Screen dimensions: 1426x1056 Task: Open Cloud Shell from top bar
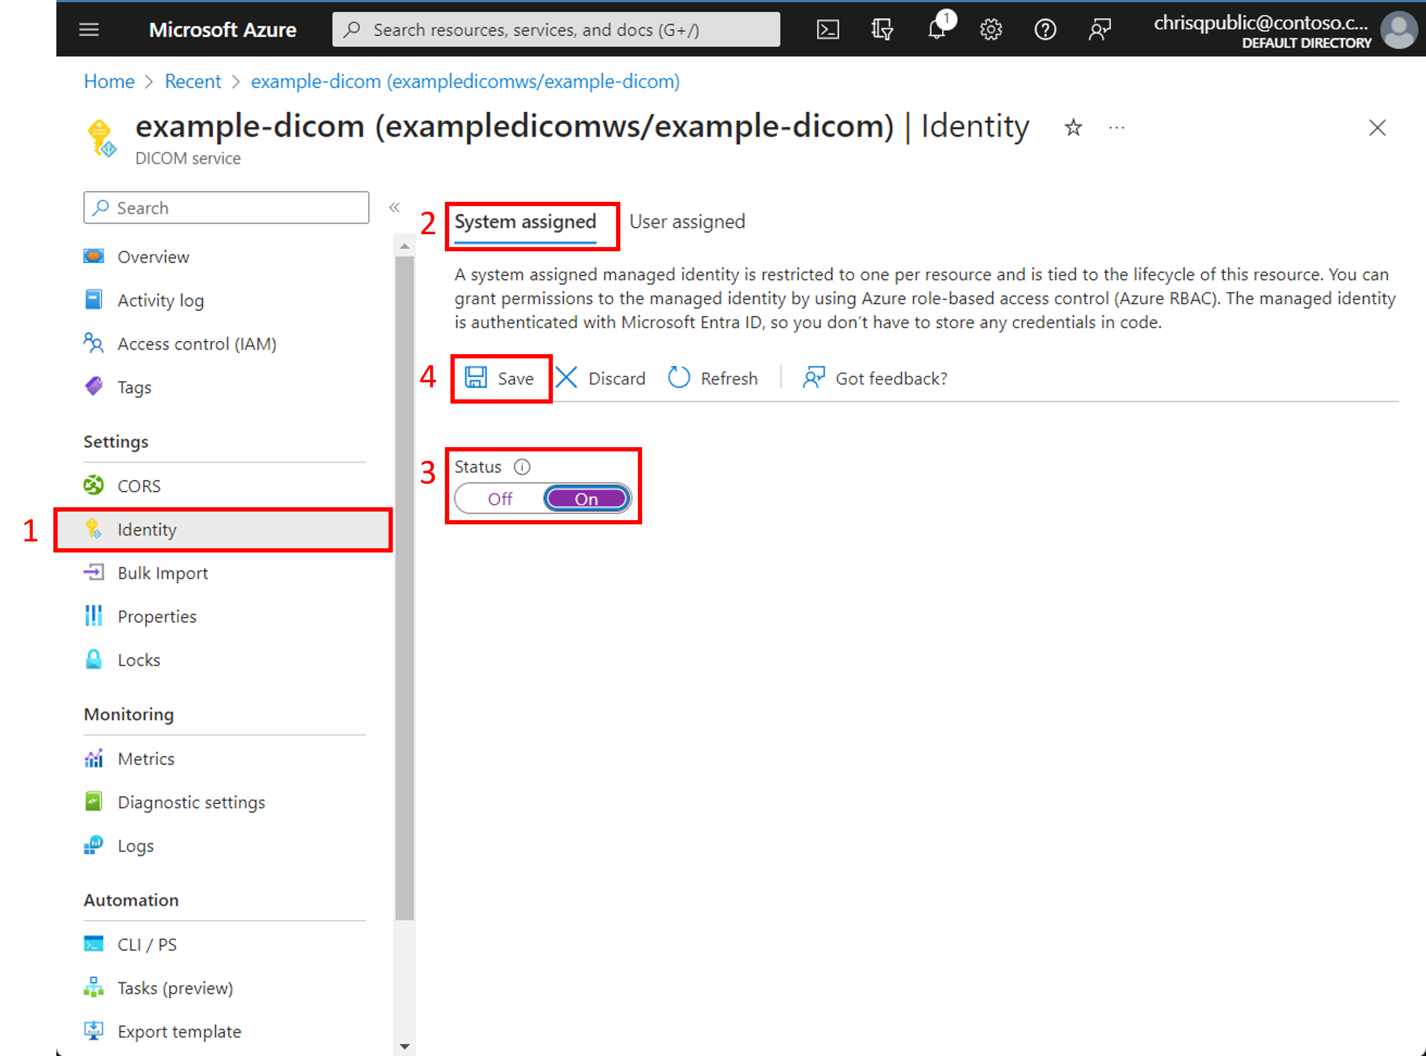(x=827, y=29)
